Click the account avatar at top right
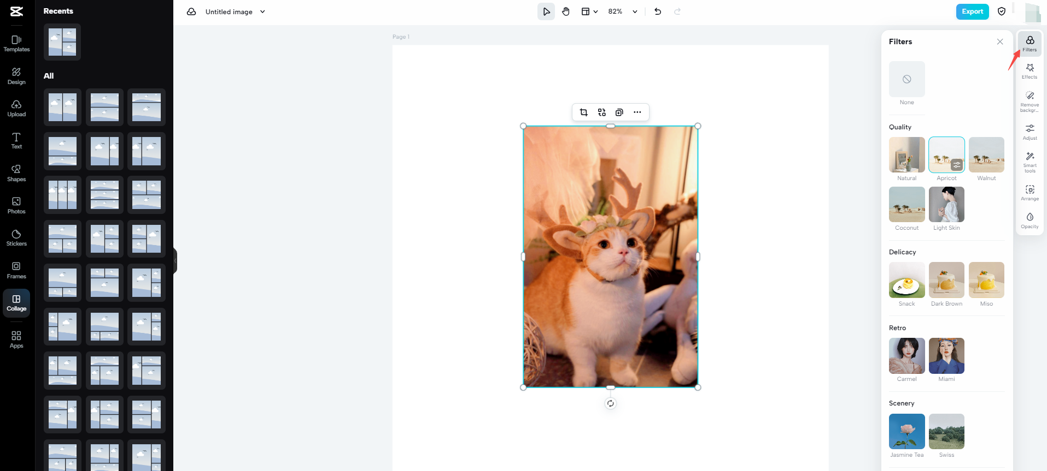 pos(1032,12)
